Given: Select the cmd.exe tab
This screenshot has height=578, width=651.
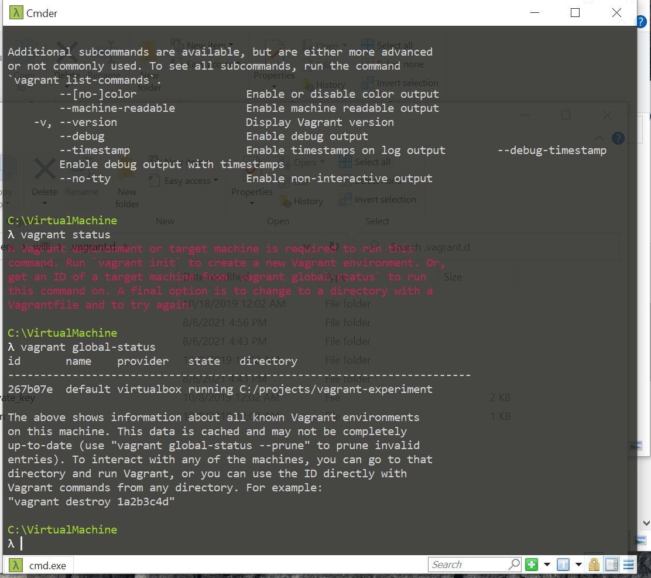Looking at the screenshot, I should coord(39,566).
